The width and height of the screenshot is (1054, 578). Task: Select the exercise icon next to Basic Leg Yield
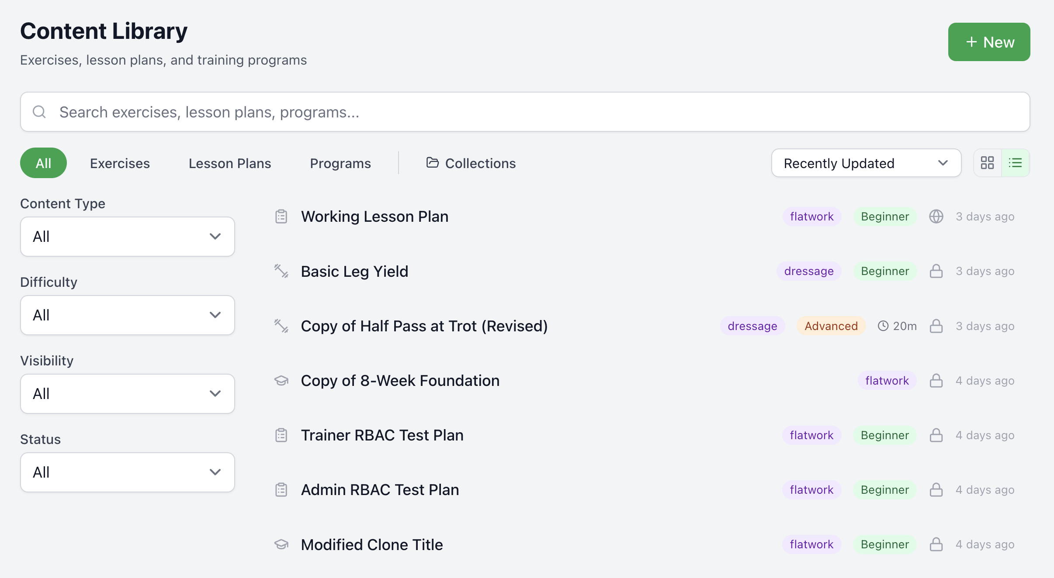281,271
